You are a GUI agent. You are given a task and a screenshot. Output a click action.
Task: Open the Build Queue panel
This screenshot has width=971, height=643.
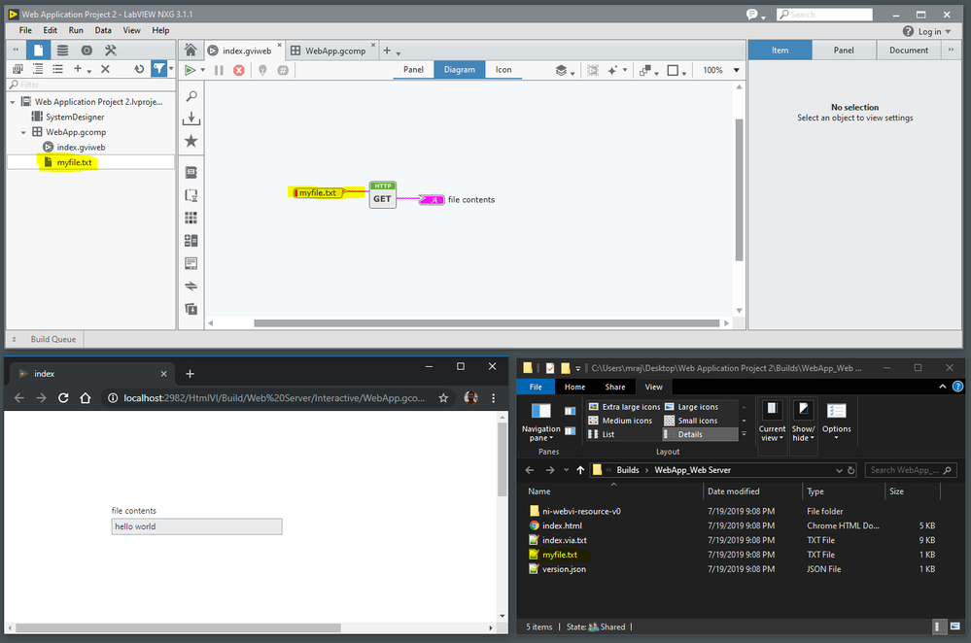point(53,339)
